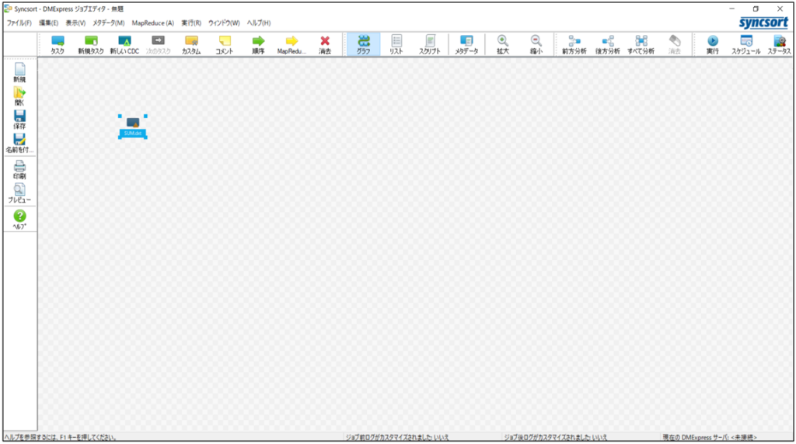Click 実行 (Run) play button

tap(712, 44)
